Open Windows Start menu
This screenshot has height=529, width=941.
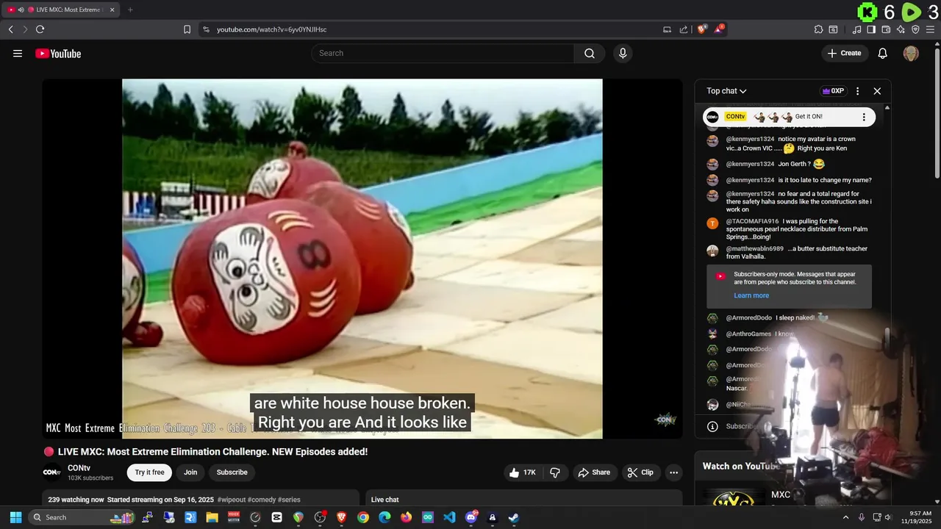coord(15,517)
